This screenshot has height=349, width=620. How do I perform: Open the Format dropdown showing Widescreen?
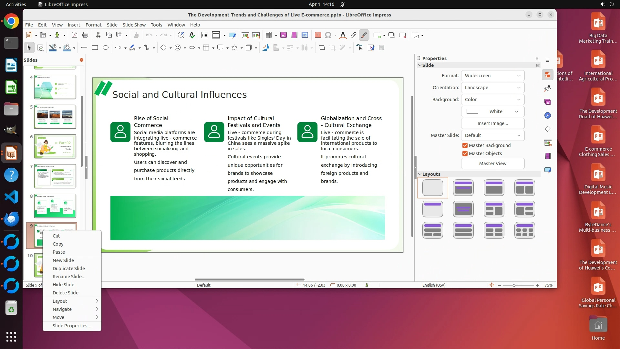click(492, 76)
